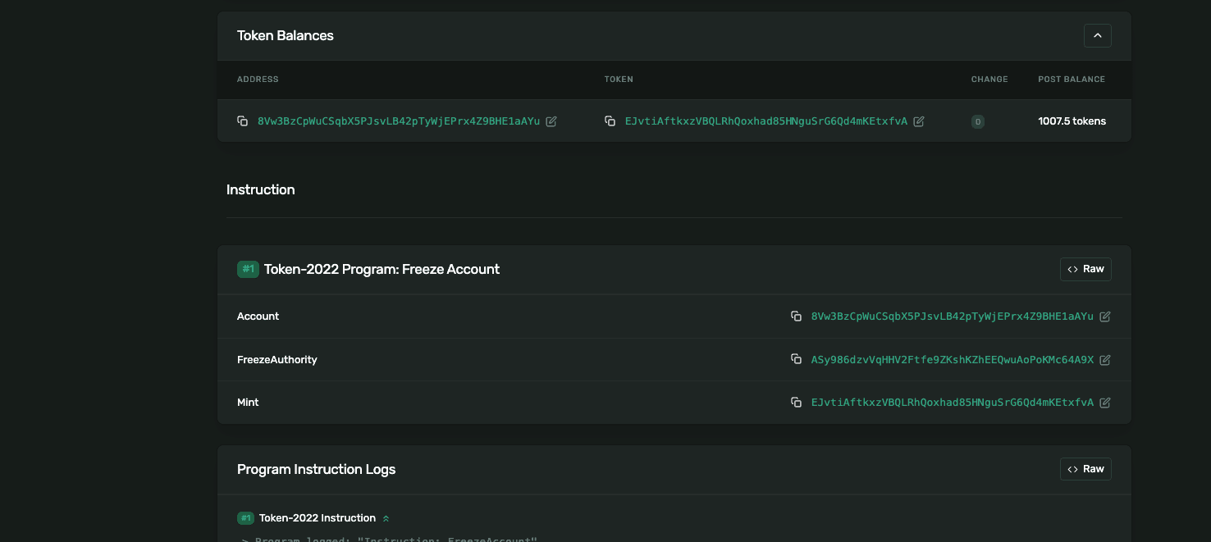Click the Mint row label
Image resolution: width=1211 pixels, height=542 pixels.
pyautogui.click(x=248, y=402)
